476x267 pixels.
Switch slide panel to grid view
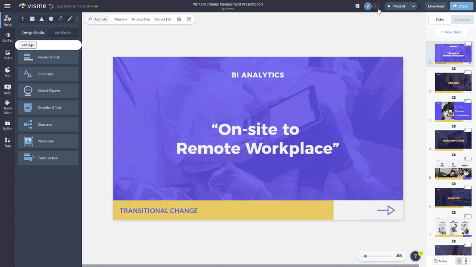click(459, 261)
